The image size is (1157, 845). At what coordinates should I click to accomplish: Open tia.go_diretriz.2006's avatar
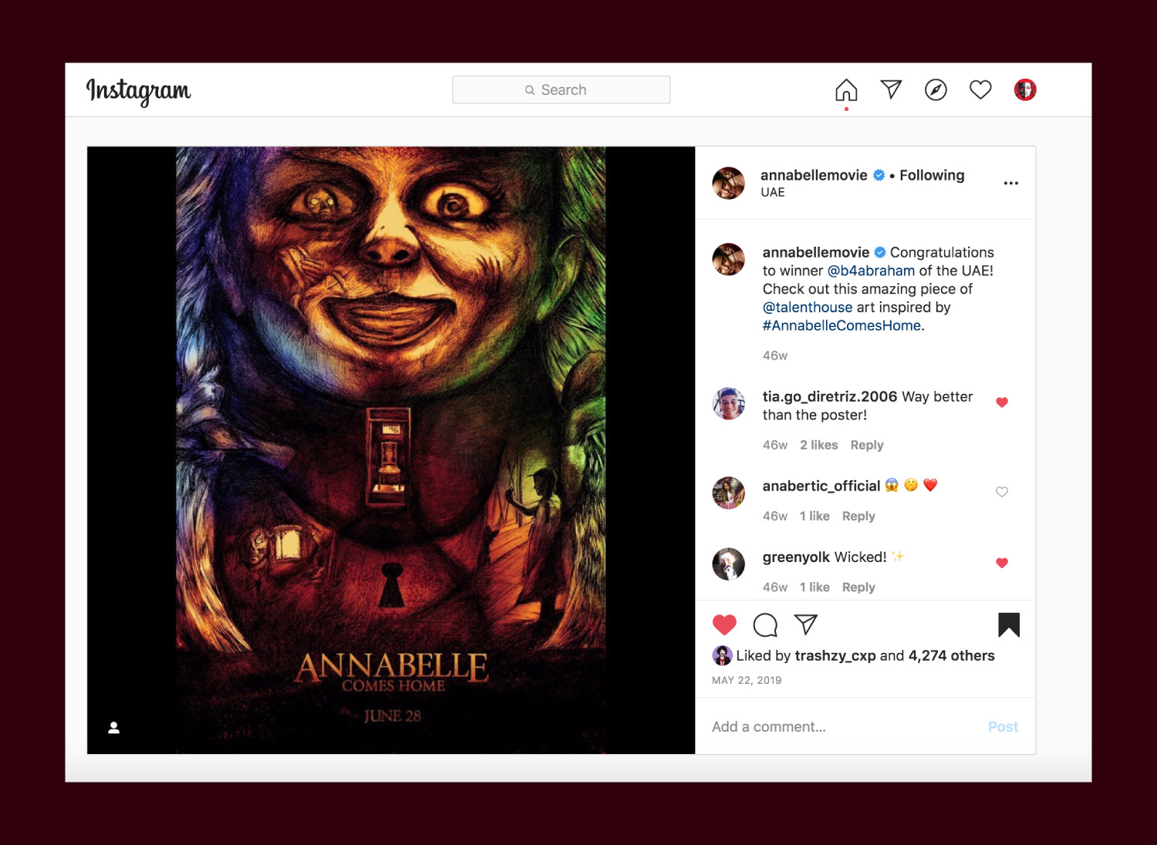[x=728, y=404]
